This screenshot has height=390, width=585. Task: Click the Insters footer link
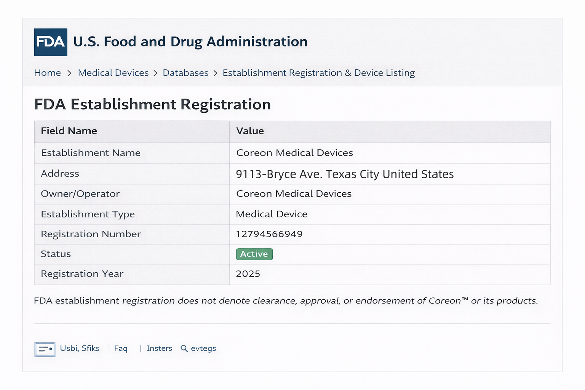pos(159,348)
